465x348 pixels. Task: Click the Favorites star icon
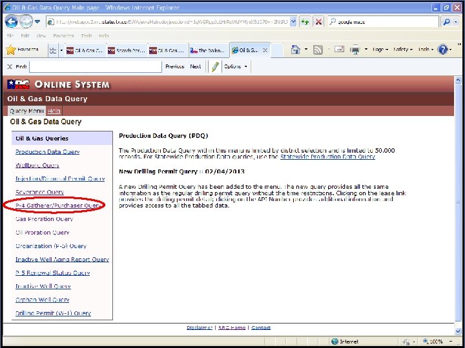11,50
